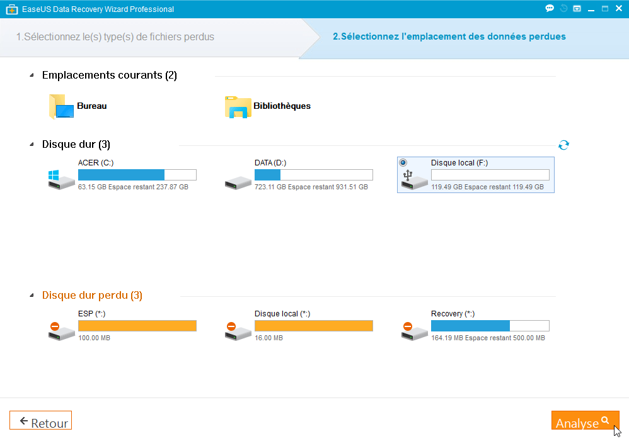Collapse the Disque dur perdu section
629x439 pixels.
pos(32,296)
